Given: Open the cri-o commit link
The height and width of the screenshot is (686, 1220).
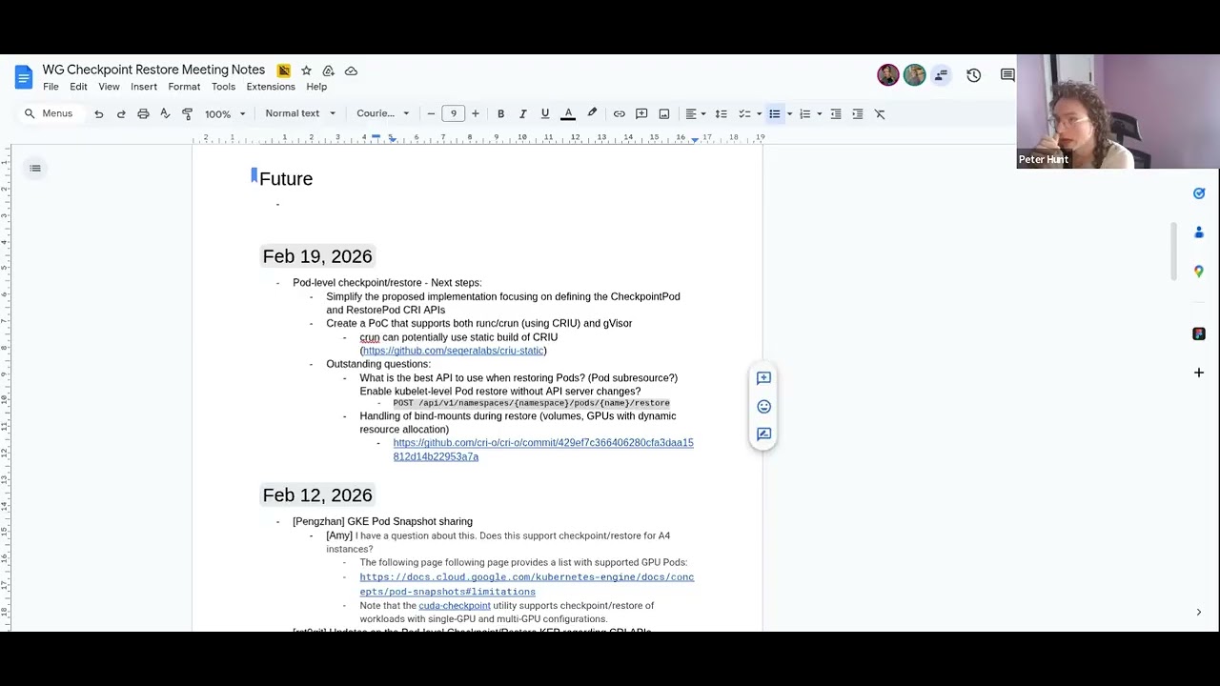Looking at the screenshot, I should coord(543,450).
